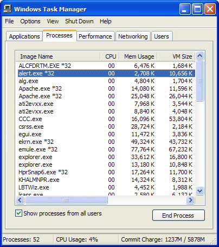This screenshot has width=219, height=247.
Task: Select the emule.exe *32 process
Action: (106, 149)
